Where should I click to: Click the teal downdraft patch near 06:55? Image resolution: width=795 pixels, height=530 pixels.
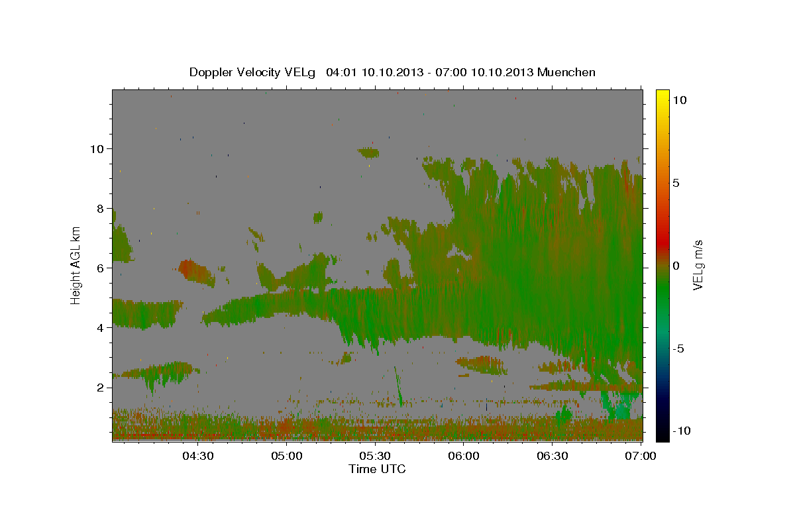(x=620, y=405)
